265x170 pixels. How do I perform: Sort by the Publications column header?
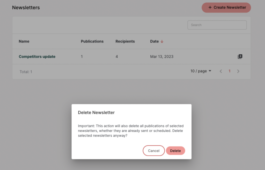92,41
